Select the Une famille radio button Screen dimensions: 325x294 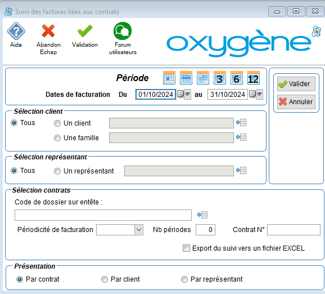pos(57,138)
